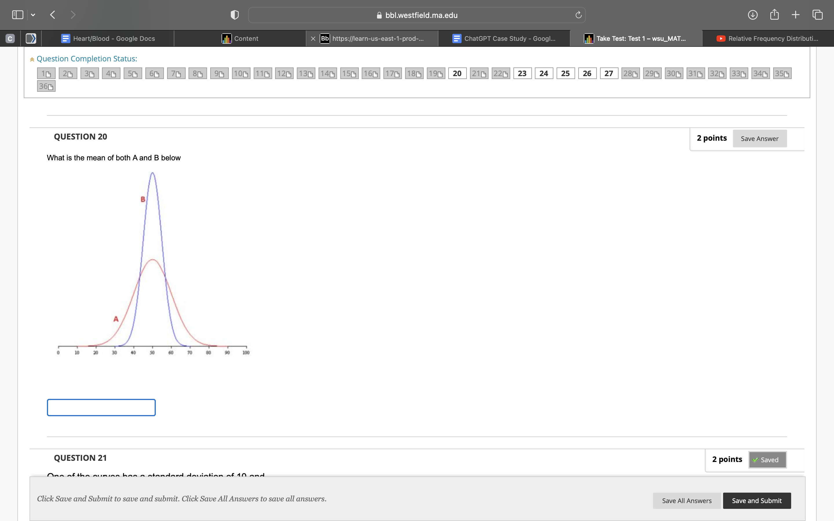Jump to question 16 in status

(371, 74)
